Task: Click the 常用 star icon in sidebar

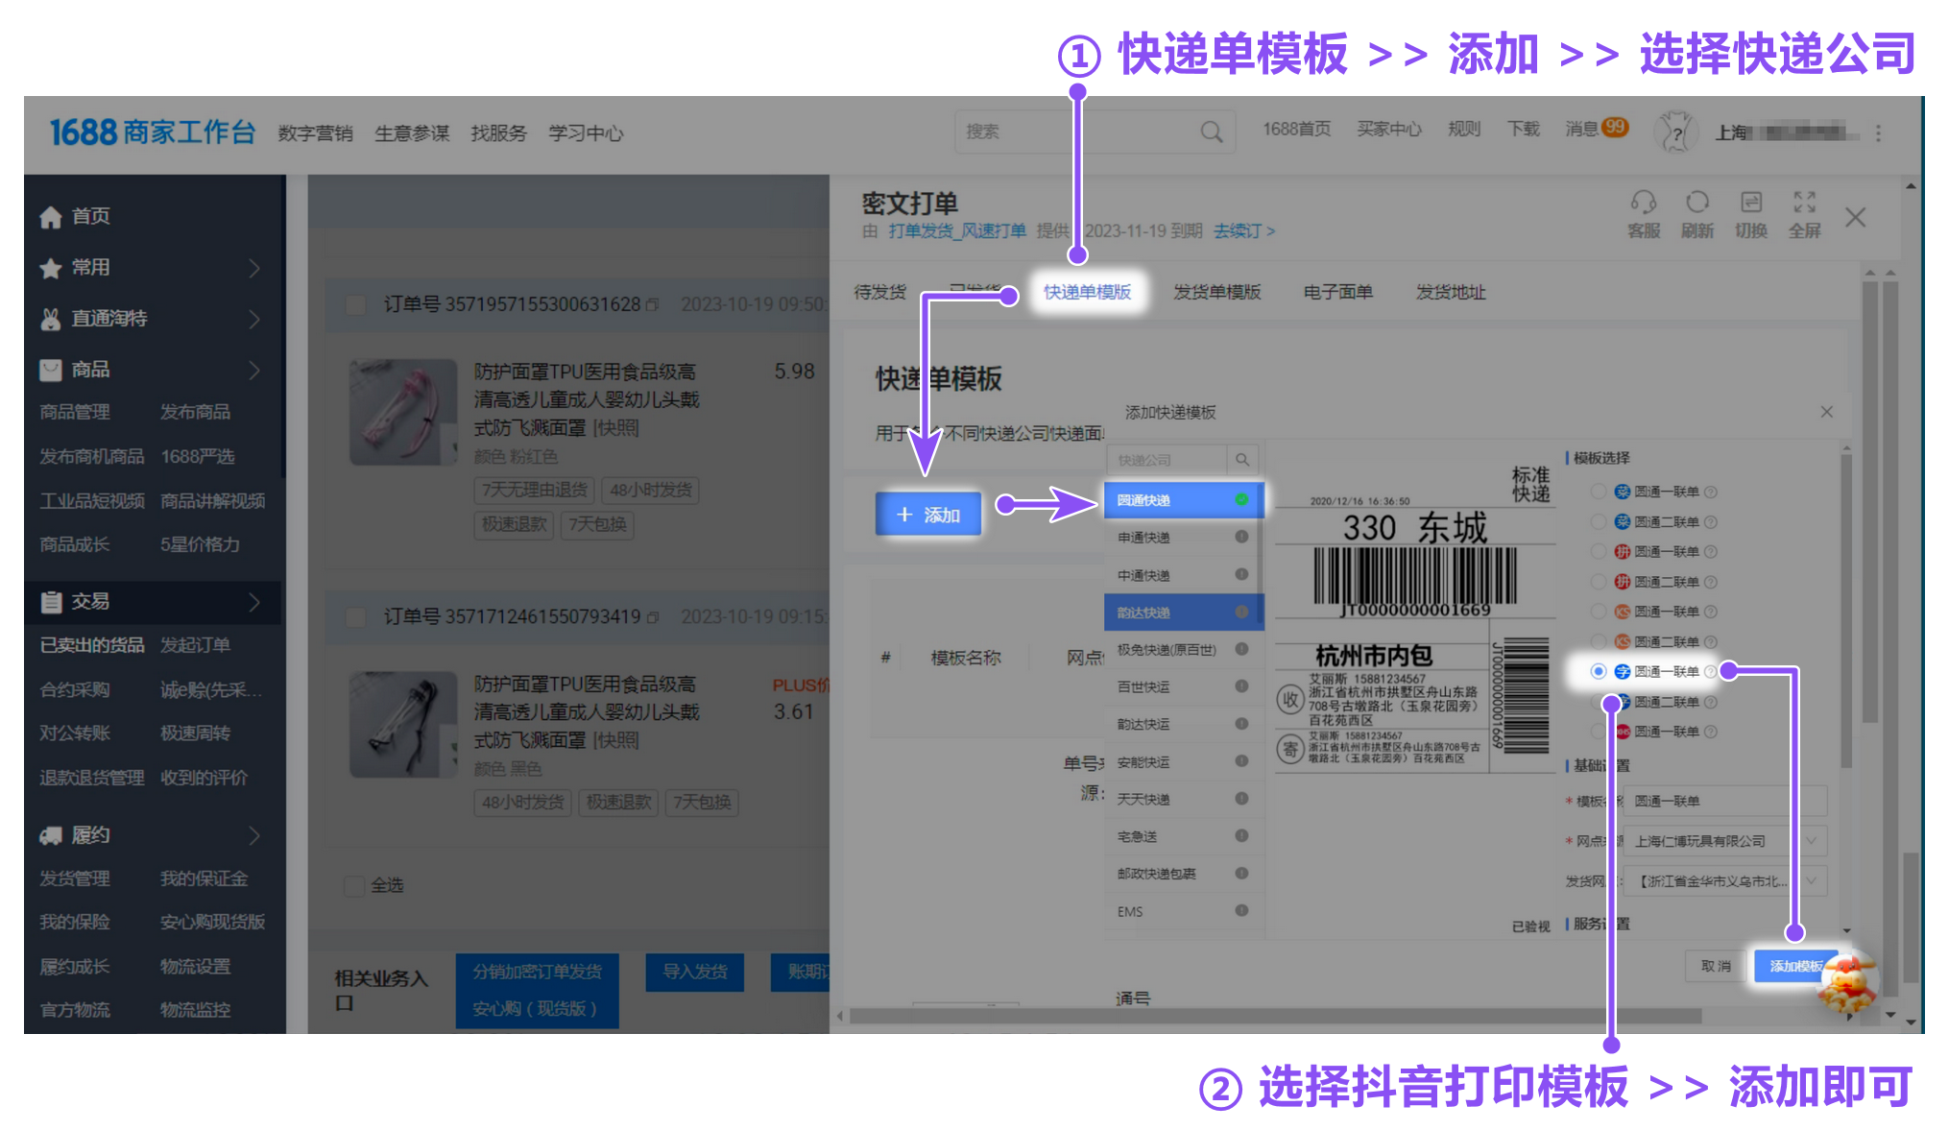Action: (51, 268)
